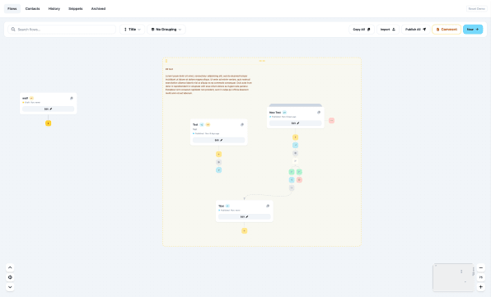Image resolution: width=491 pixels, height=297 pixels.
Task: Select the gray node ending the New Test branch
Action: click(292, 188)
